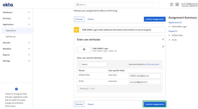Click gray circle beside FAM-SAML-Login app row
198x109 pixels.
tap(163, 47)
